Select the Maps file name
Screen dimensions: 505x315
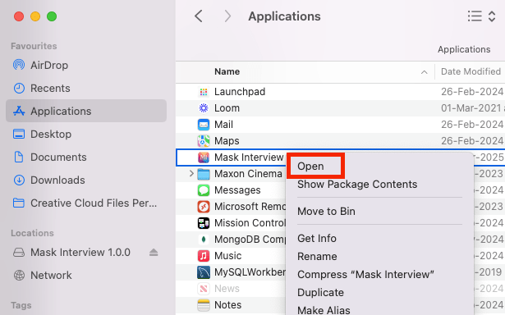click(x=227, y=141)
